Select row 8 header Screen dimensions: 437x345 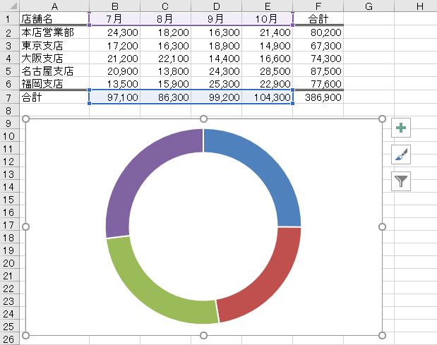[x=9, y=111]
